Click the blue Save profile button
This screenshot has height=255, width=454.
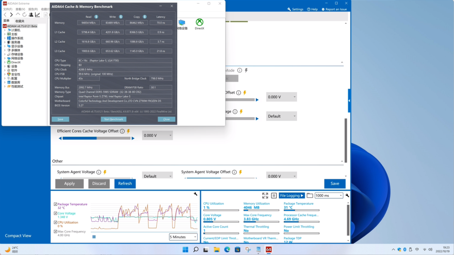(x=335, y=184)
